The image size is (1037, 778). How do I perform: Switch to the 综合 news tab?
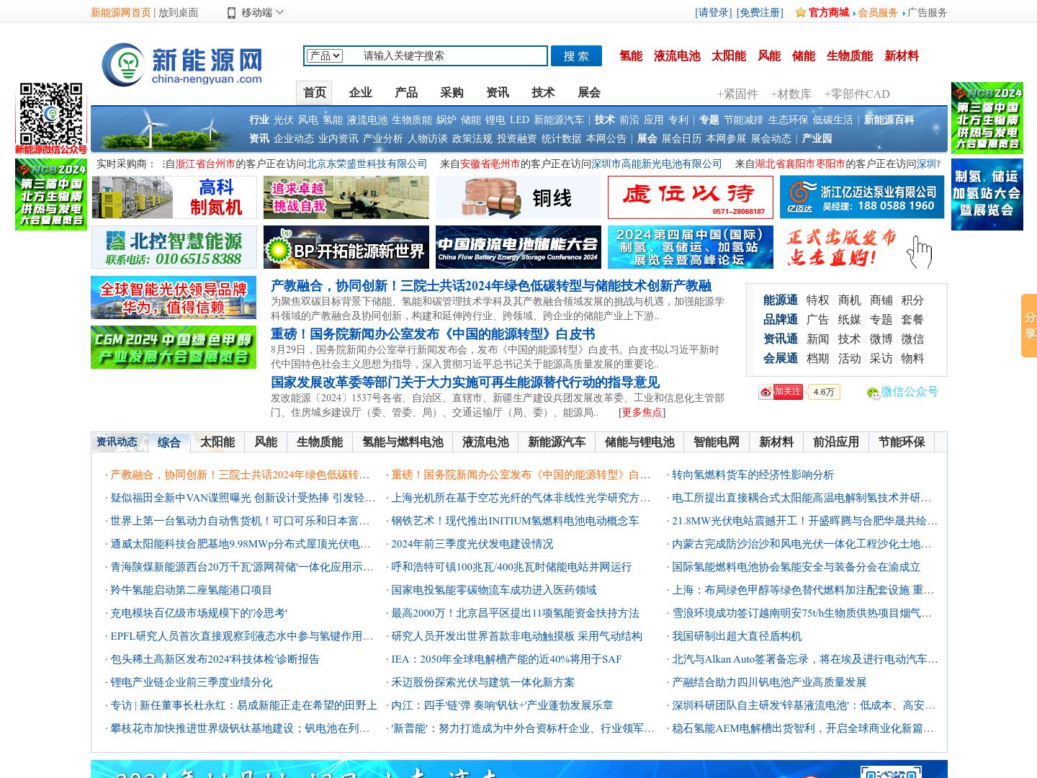point(169,443)
